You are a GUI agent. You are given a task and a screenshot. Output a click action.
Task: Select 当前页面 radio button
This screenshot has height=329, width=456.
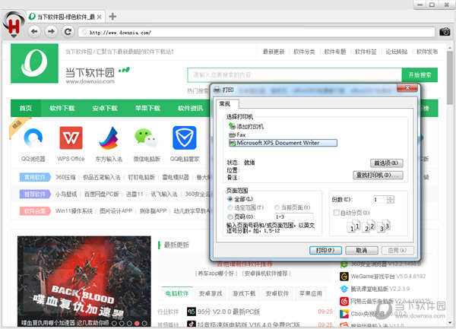click(277, 207)
